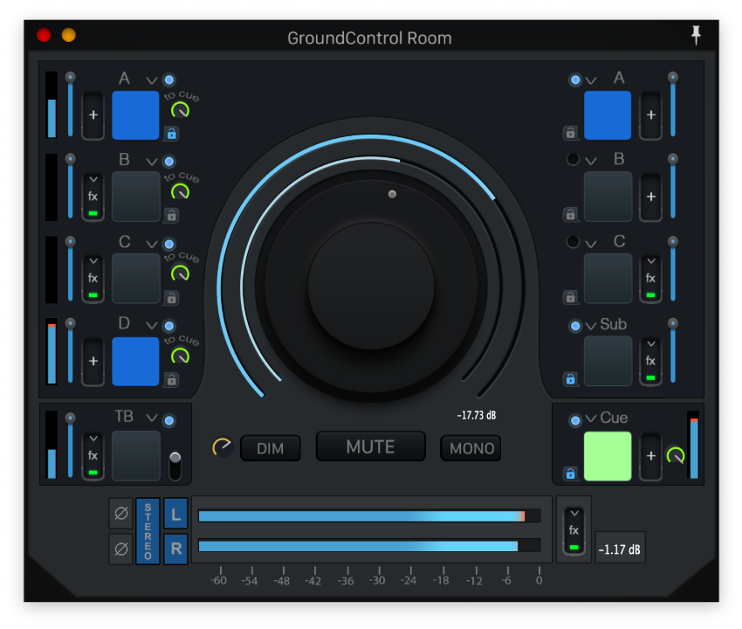The width and height of the screenshot is (742, 629).
Task: Select blue input D source pad
Action: (x=135, y=362)
